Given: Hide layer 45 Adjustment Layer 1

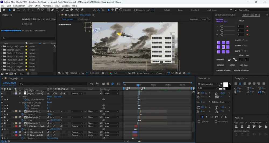Looking at the screenshot, I should tap(2, 94).
